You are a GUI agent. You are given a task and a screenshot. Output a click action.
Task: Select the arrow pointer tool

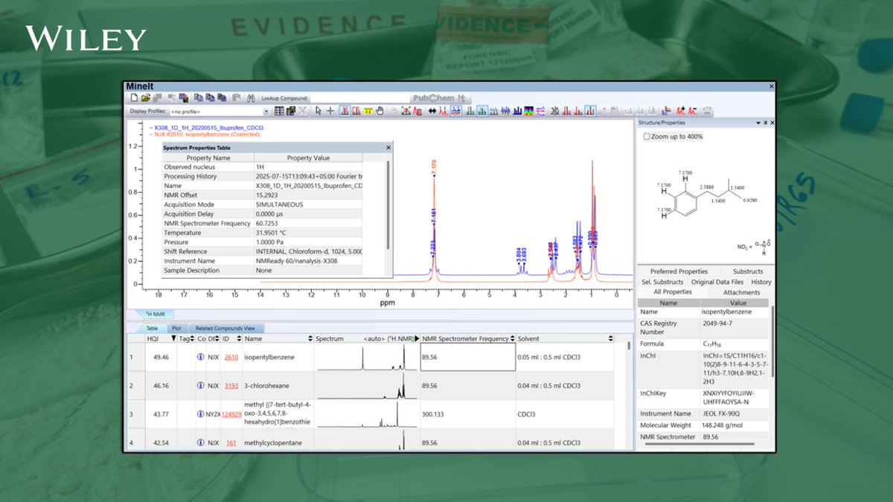tap(318, 112)
